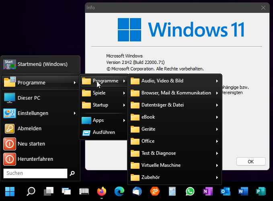Open calculator-like app icon on taskbar
The image size is (273, 201).
pyautogui.click(x=172, y=191)
